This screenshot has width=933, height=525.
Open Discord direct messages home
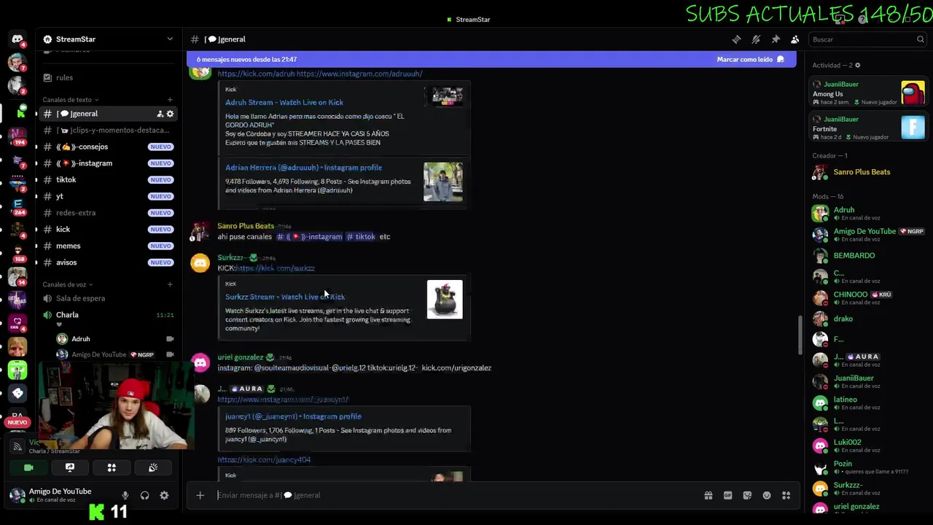[17, 39]
